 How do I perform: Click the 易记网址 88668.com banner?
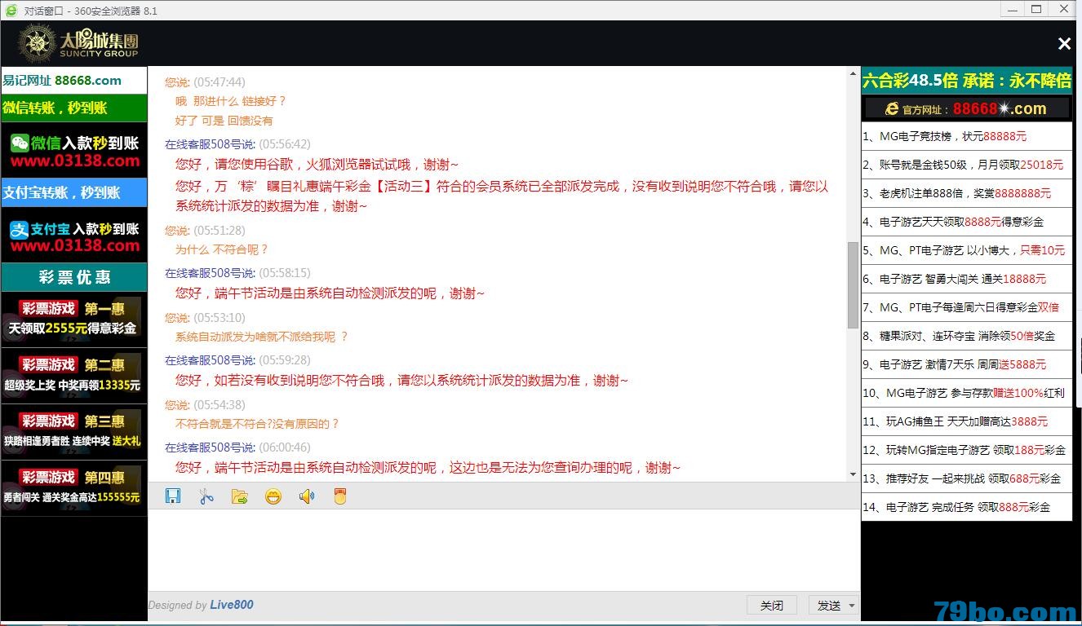[73, 81]
